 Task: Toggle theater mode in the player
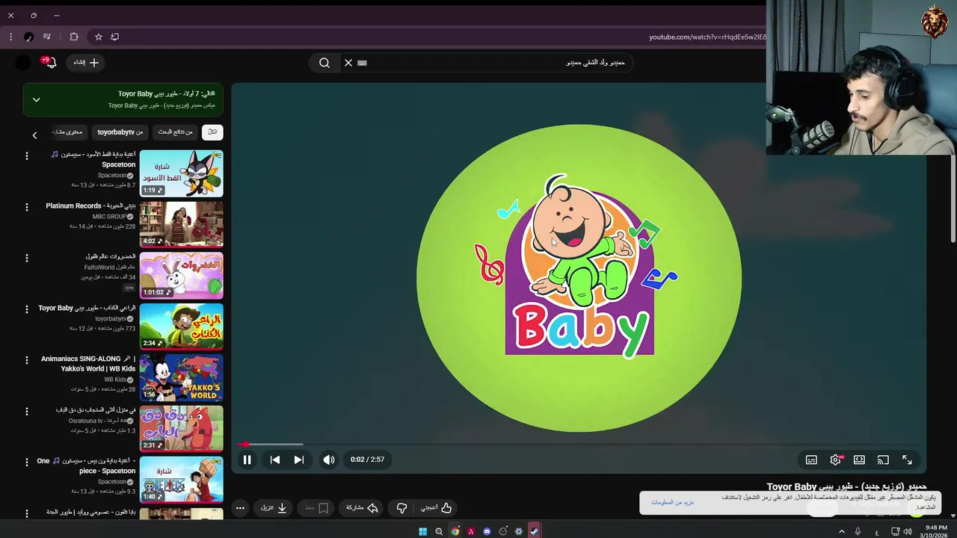pos(859,460)
